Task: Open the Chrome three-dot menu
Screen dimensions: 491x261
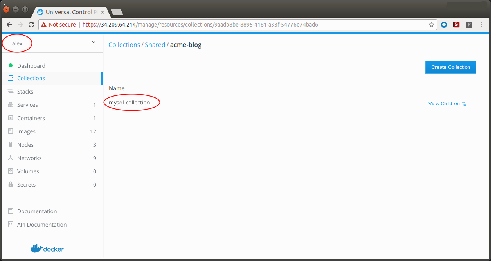Action: (482, 25)
